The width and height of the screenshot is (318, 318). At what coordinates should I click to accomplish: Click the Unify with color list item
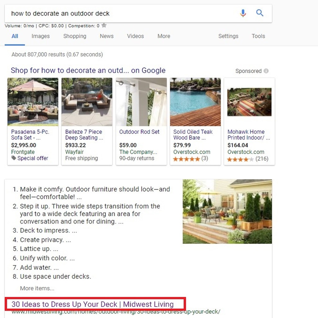(x=43, y=258)
